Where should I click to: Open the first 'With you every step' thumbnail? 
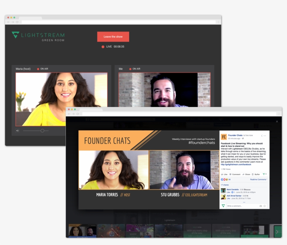197,231
